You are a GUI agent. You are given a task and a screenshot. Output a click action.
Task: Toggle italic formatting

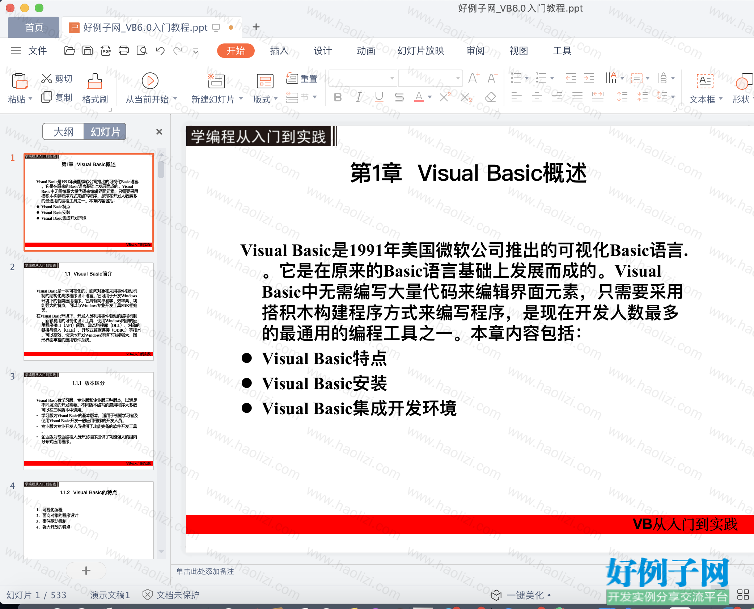(x=359, y=97)
